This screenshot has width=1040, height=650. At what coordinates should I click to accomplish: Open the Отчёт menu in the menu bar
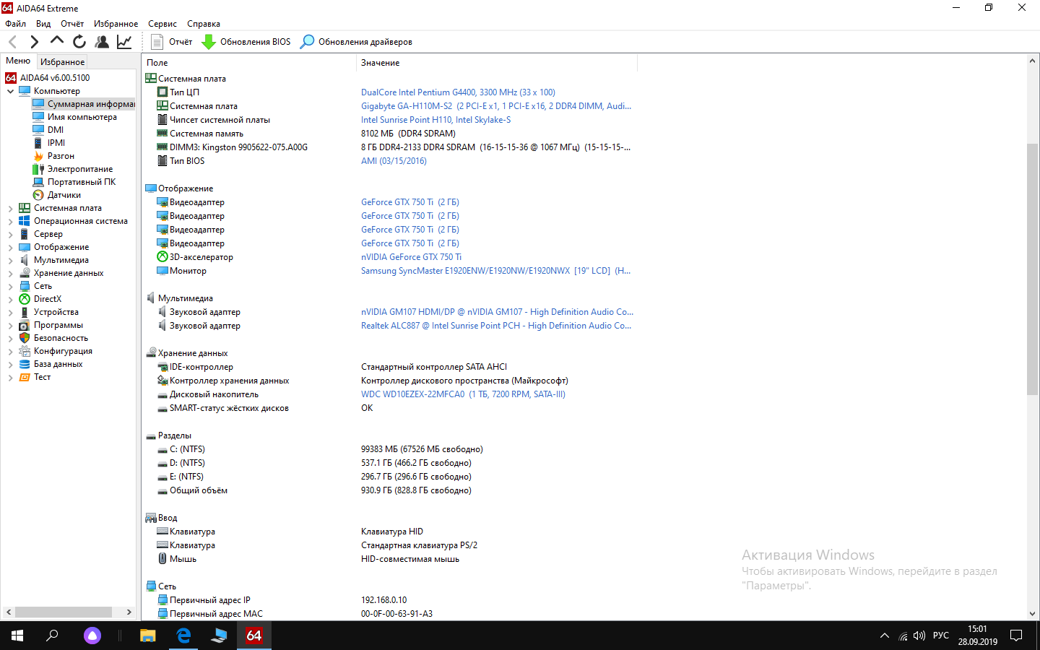pos(72,24)
